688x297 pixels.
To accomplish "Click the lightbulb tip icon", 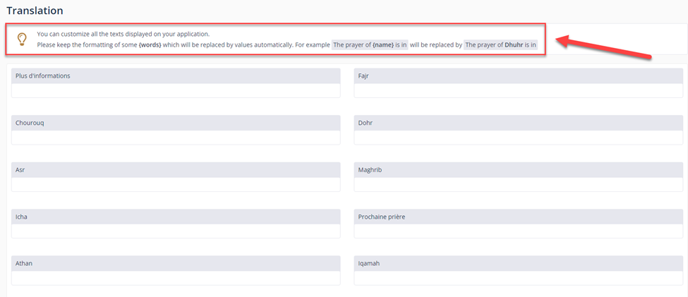I will (x=22, y=39).
